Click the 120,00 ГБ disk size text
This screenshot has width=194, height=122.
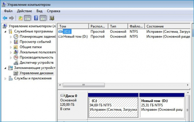[67, 105]
